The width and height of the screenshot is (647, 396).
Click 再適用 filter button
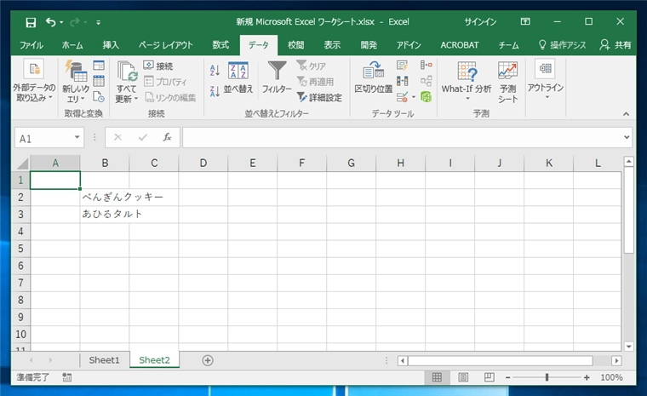coord(315,82)
